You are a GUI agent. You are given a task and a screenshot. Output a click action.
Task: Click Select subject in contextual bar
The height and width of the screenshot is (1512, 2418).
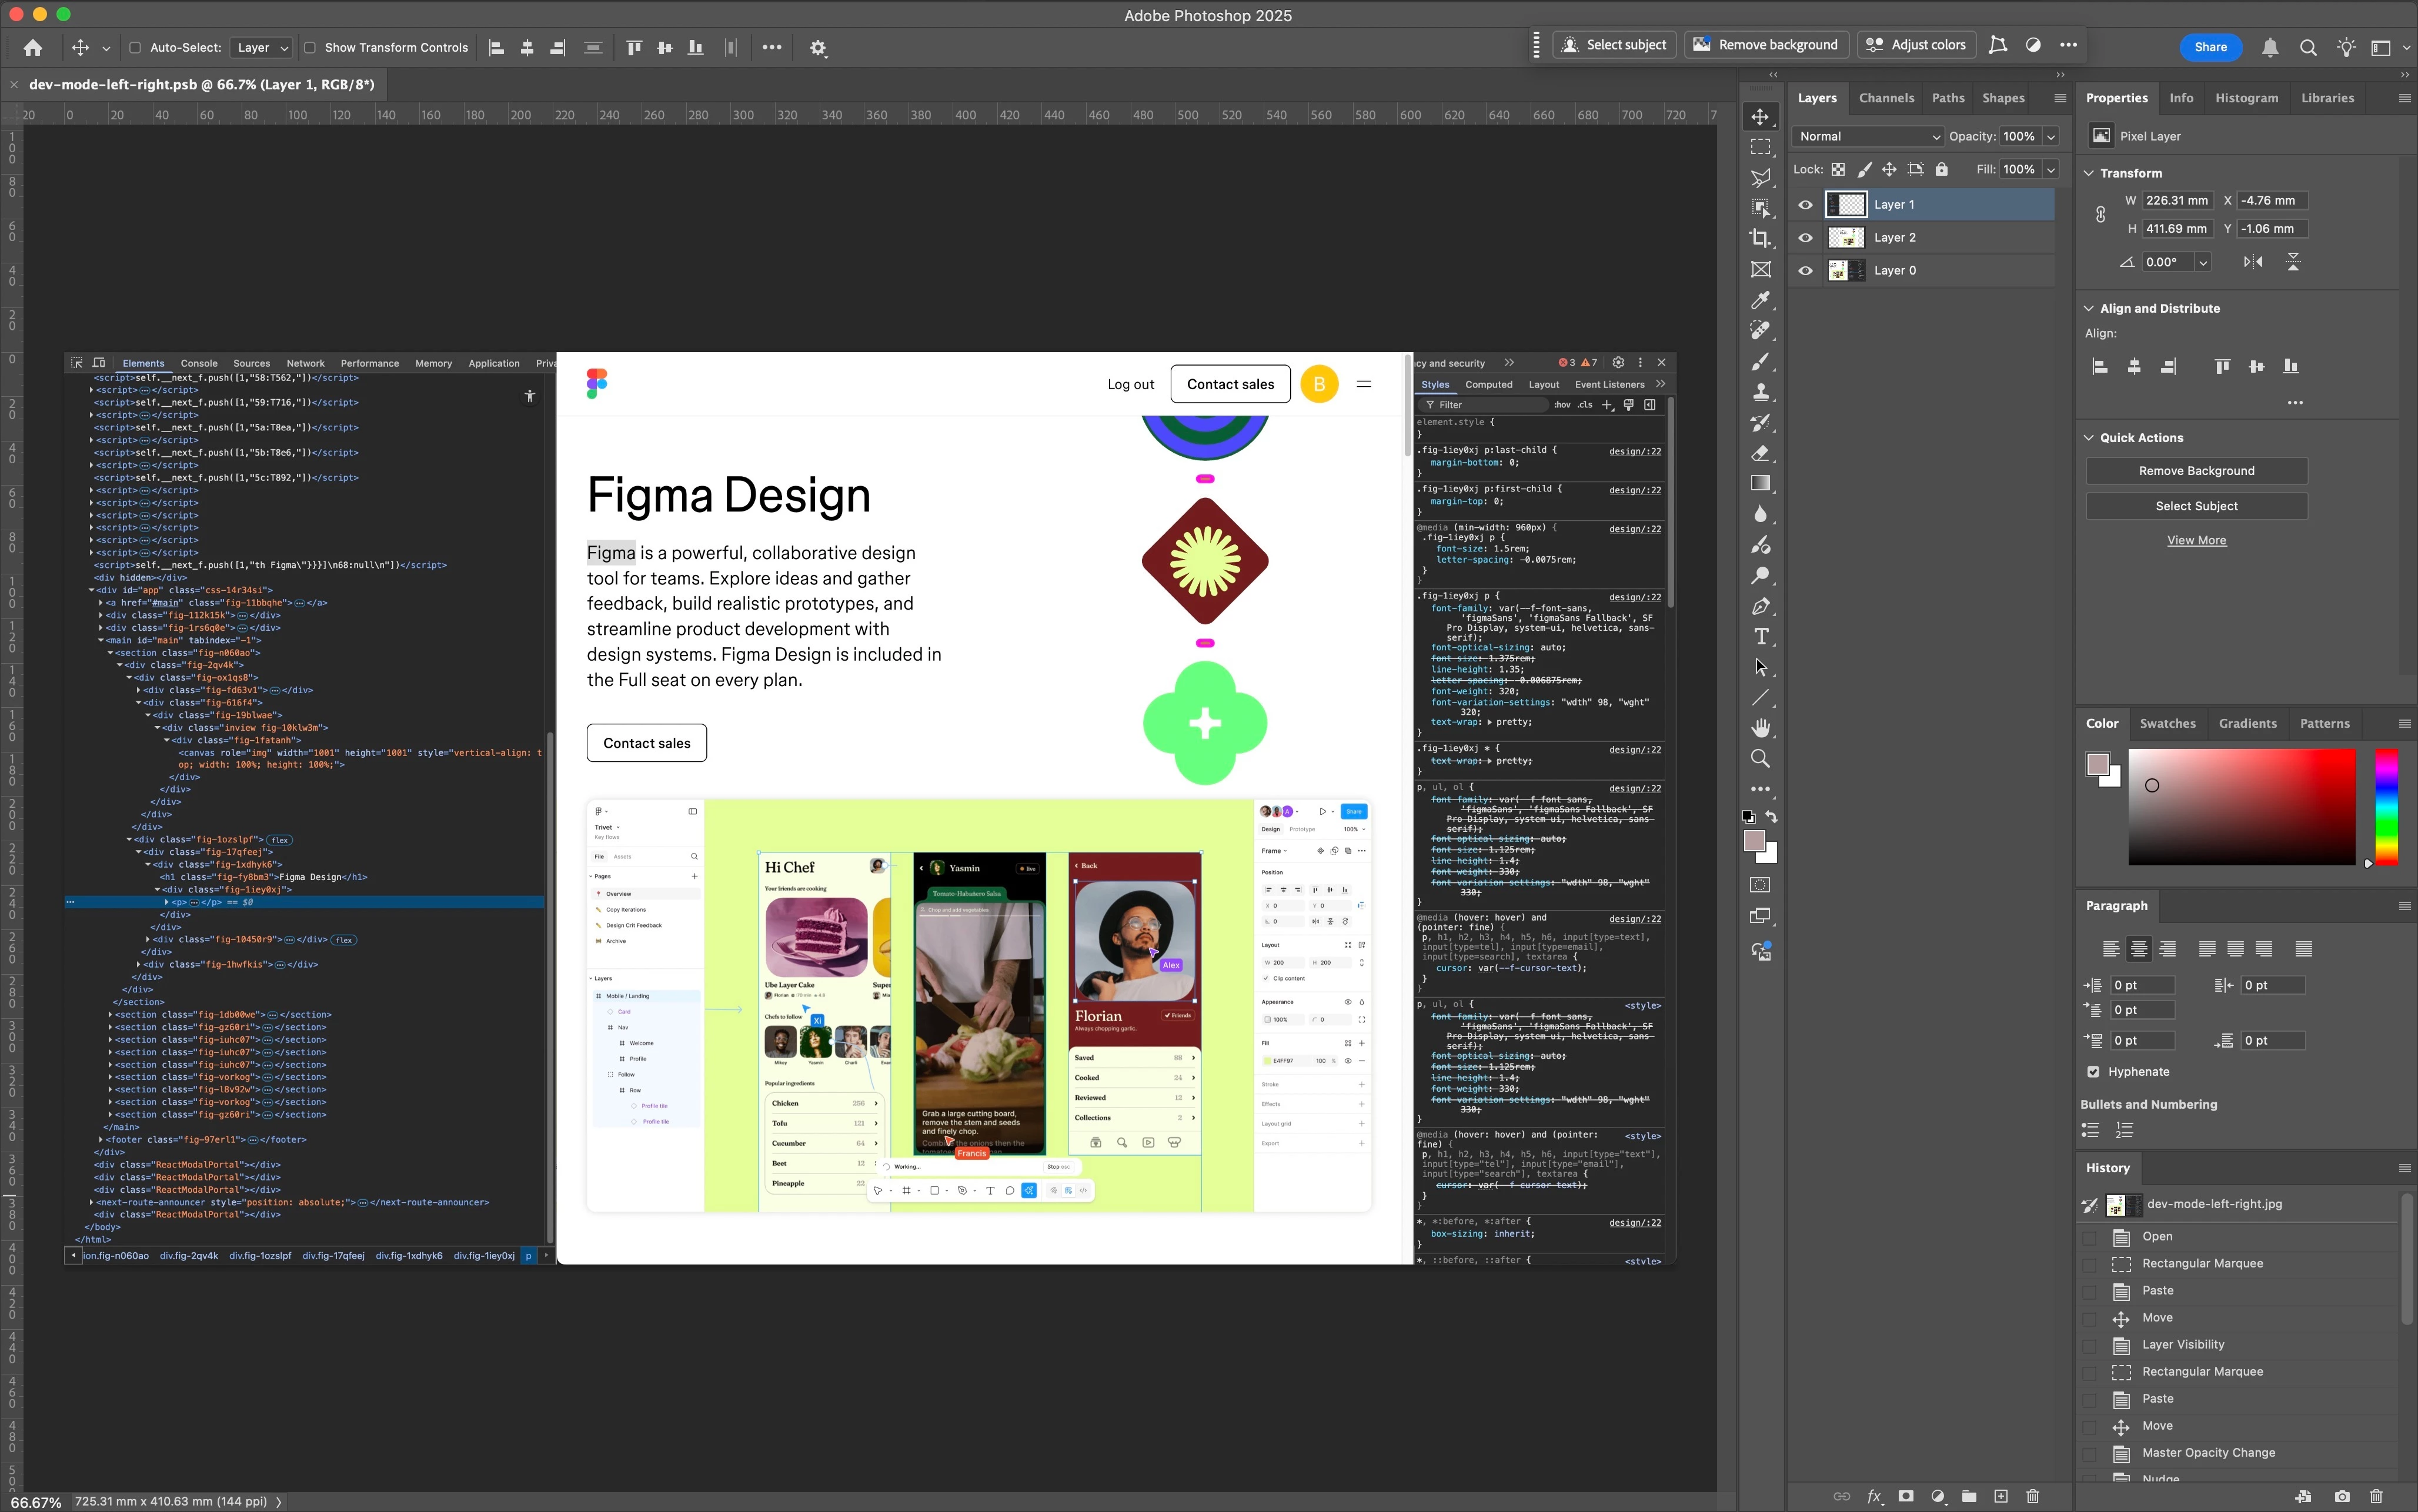coord(1614,45)
